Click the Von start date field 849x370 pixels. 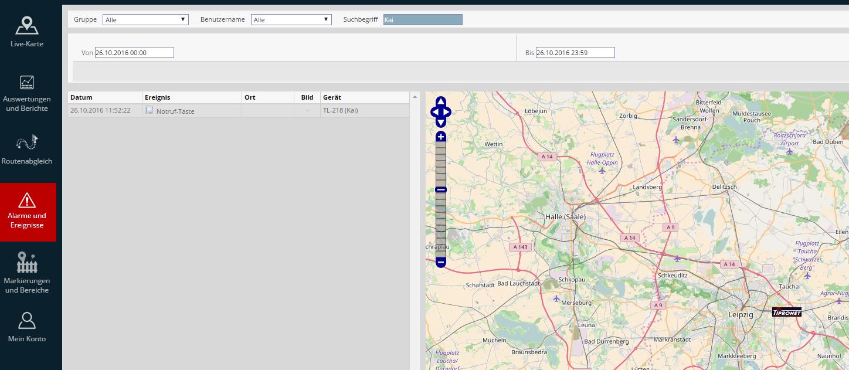[134, 53]
